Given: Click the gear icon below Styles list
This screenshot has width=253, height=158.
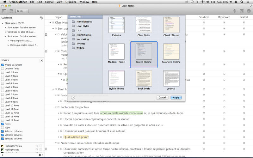Looking at the screenshot, I should (x=40, y=155).
